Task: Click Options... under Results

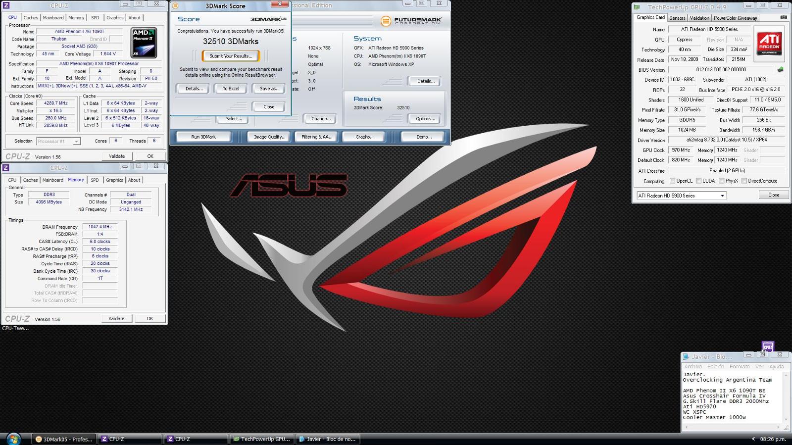Action: click(x=425, y=119)
